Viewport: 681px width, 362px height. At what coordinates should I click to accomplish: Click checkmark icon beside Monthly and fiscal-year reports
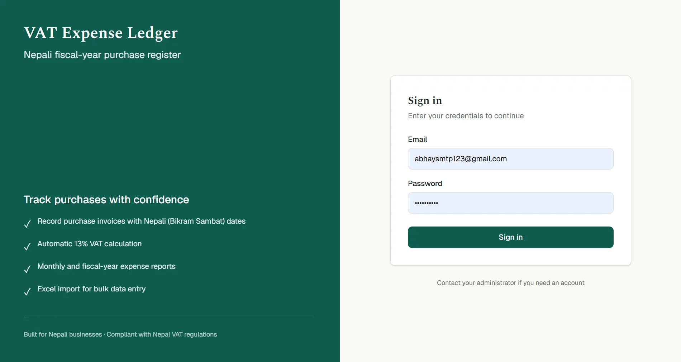(27, 269)
